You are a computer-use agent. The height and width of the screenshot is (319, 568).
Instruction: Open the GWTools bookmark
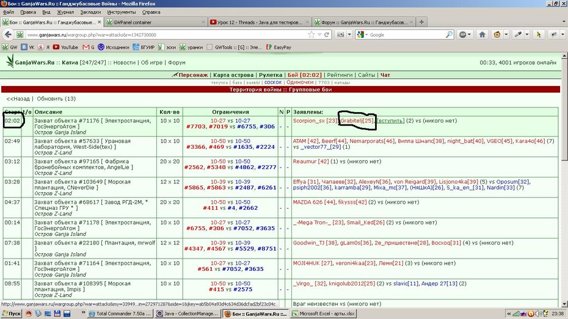click(x=234, y=48)
